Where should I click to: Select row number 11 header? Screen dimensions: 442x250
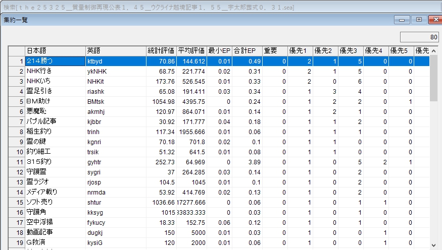pos(17,162)
